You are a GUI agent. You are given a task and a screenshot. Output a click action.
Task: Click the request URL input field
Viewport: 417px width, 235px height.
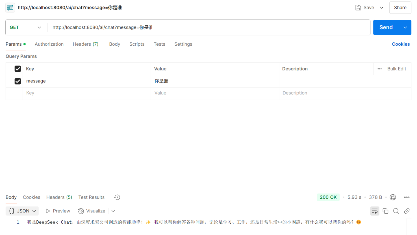(x=209, y=27)
